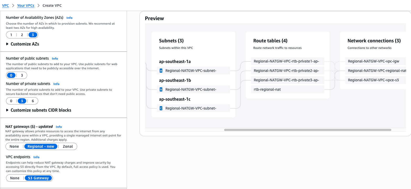The image size is (411, 189).
Task: Select rtb-regional-nat route table
Action: point(267,89)
